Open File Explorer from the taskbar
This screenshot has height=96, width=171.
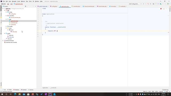pyautogui.click(x=20, y=94)
